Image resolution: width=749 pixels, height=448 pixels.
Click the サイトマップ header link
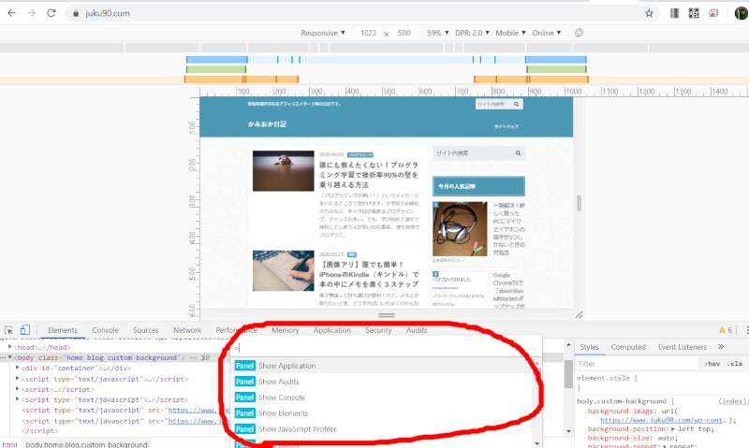coord(506,126)
